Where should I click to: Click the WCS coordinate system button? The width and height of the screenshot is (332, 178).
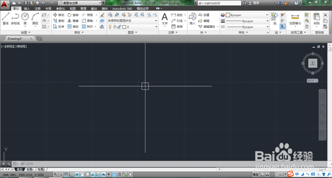coord(312,80)
